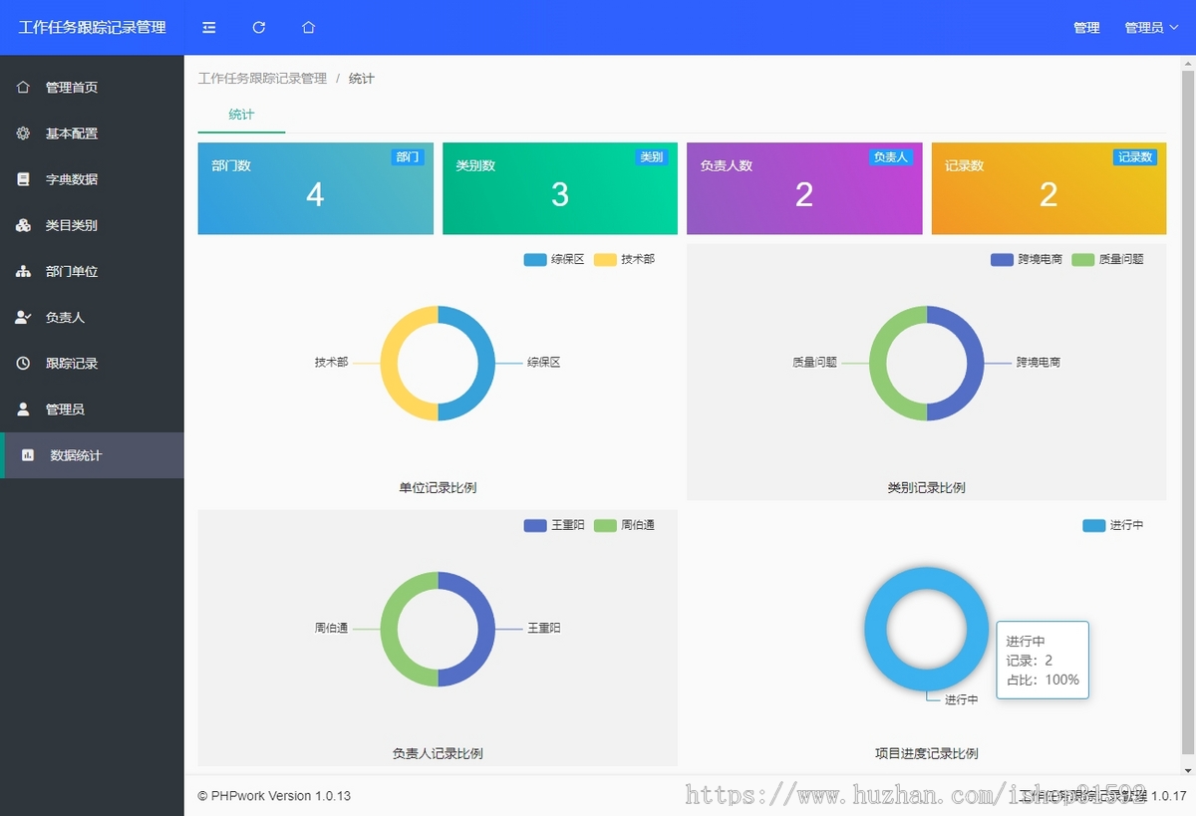The image size is (1196, 816).
Task: Click the 负责人 user-check icon
Action: [23, 318]
